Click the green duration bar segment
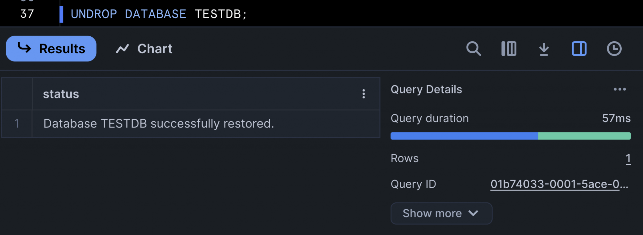 tap(584, 136)
